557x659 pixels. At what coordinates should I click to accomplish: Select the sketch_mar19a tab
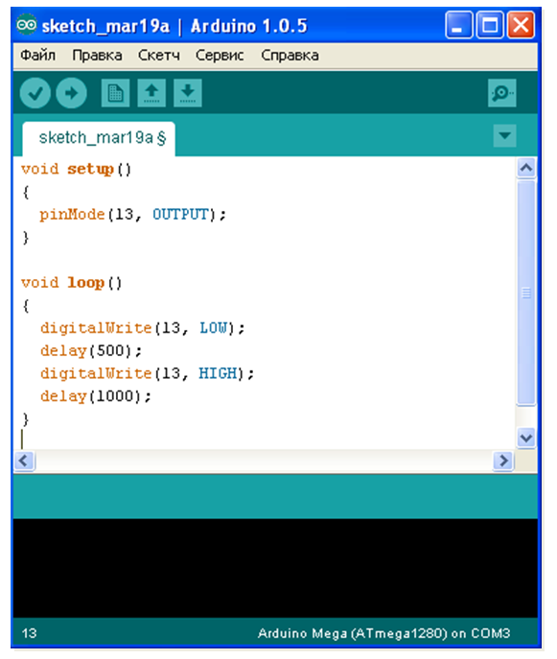click(99, 138)
